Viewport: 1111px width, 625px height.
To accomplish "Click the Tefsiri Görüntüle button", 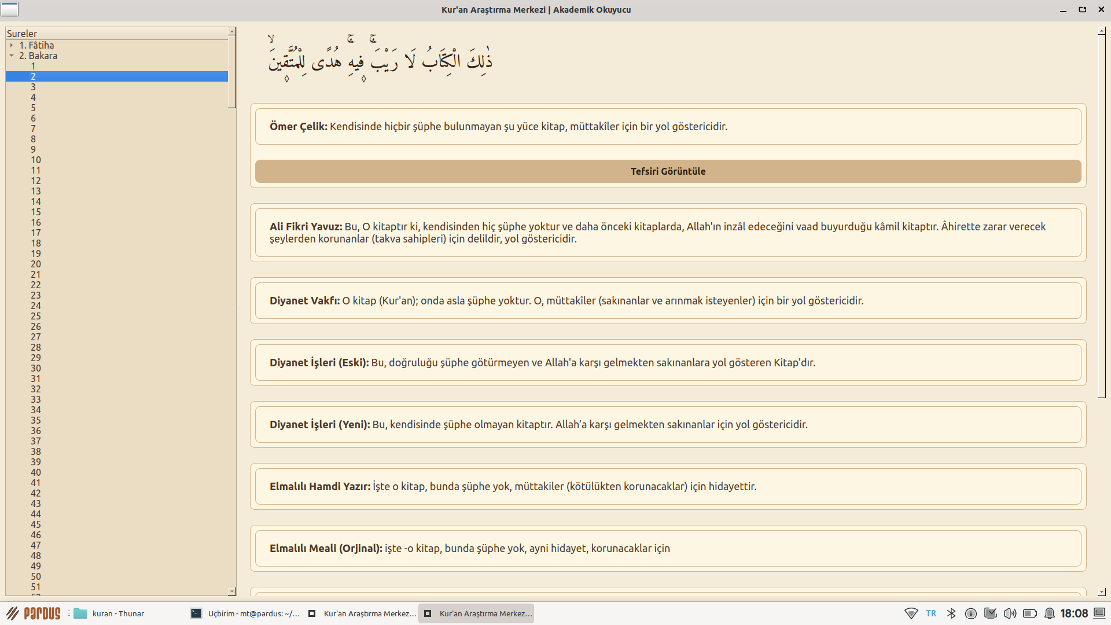I will click(668, 171).
